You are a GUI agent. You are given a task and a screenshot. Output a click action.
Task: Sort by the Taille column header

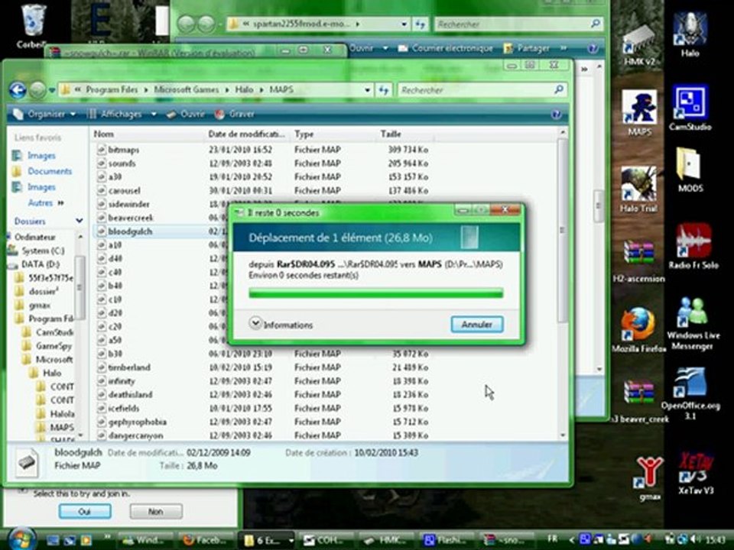(x=405, y=134)
